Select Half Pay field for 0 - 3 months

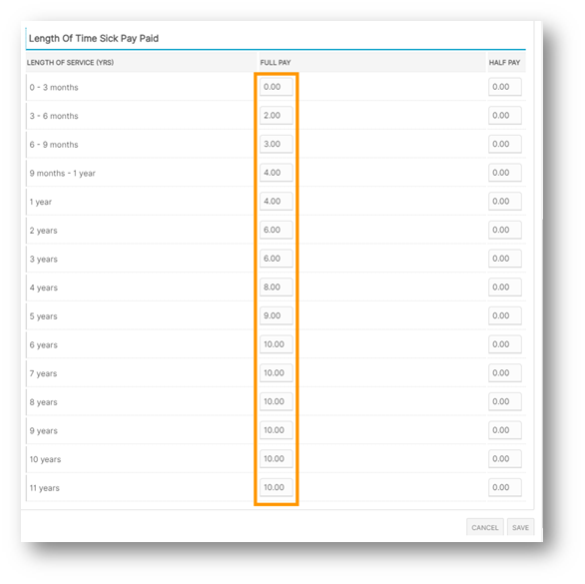pos(505,87)
